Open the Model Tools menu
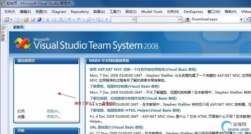The height and width of the screenshot is (134, 251). coord(152,12)
